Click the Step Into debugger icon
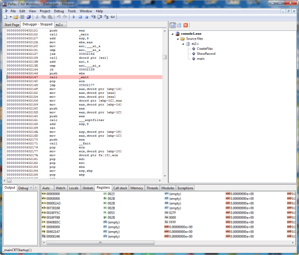Viewport: 299px width, 255px height. coord(93,17)
